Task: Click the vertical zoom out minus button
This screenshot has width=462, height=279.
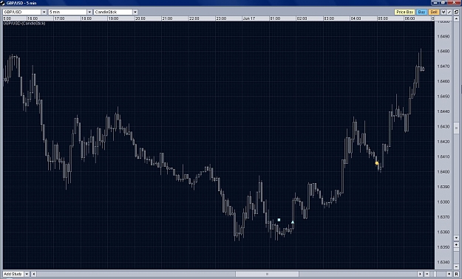Action: 456,266
